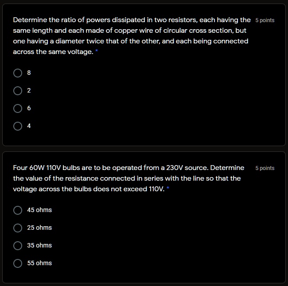Click the option label text "8"
Viewport: 288px width, 286px height.
29,73
